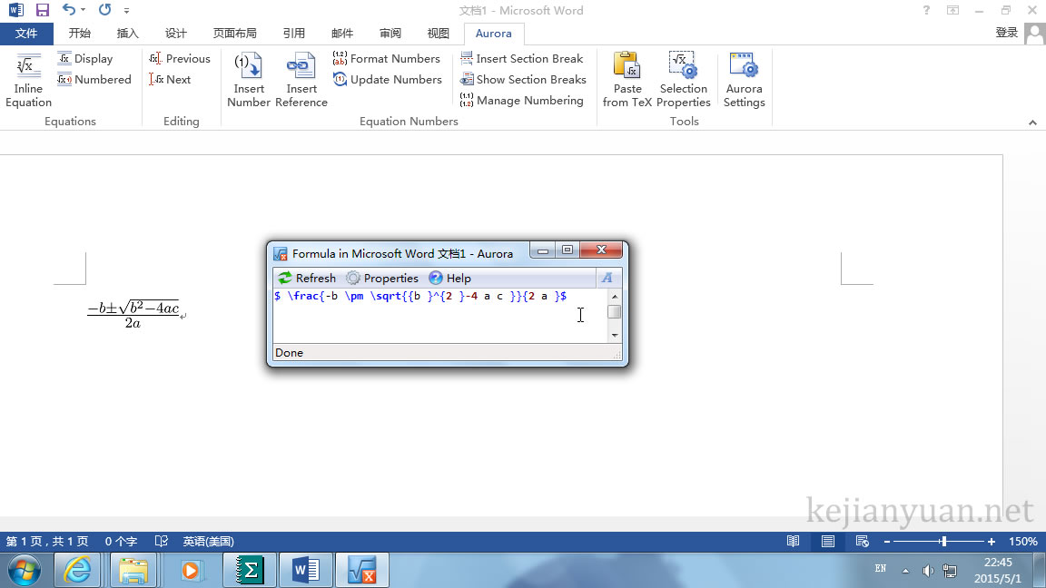Switch to Print Layout view
Image resolution: width=1046 pixels, height=588 pixels.
point(828,542)
